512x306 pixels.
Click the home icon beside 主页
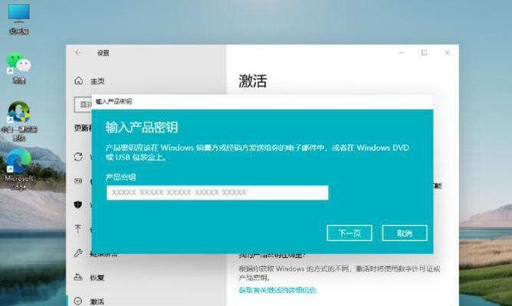coord(78,80)
